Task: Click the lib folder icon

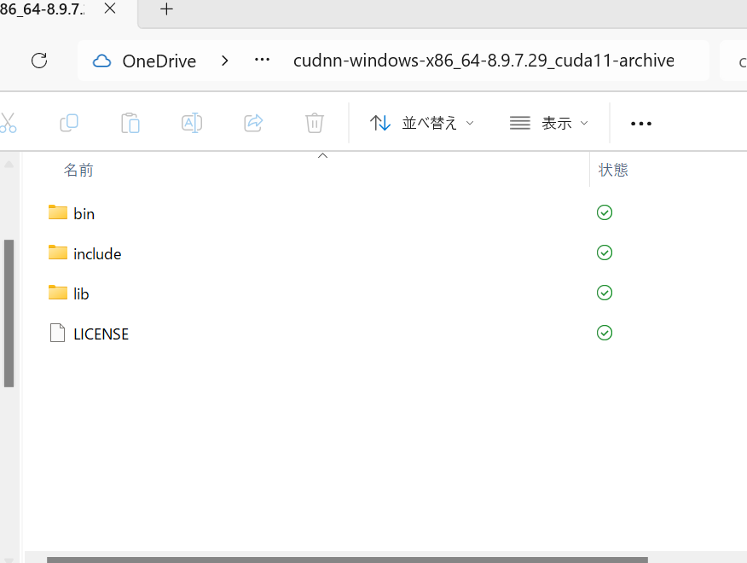Action: click(x=58, y=293)
